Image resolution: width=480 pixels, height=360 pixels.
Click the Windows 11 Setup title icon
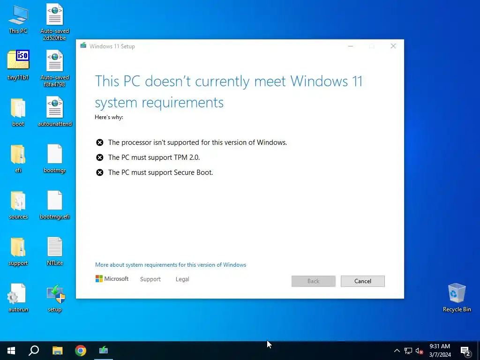click(x=83, y=45)
